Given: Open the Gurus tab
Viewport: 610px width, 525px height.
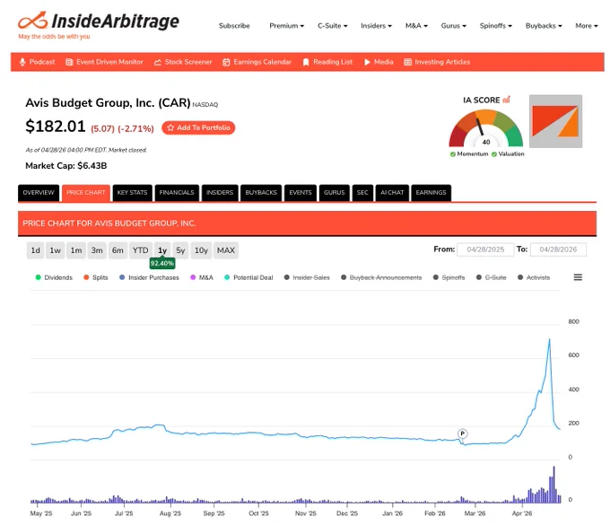Looking at the screenshot, I should pos(335,193).
